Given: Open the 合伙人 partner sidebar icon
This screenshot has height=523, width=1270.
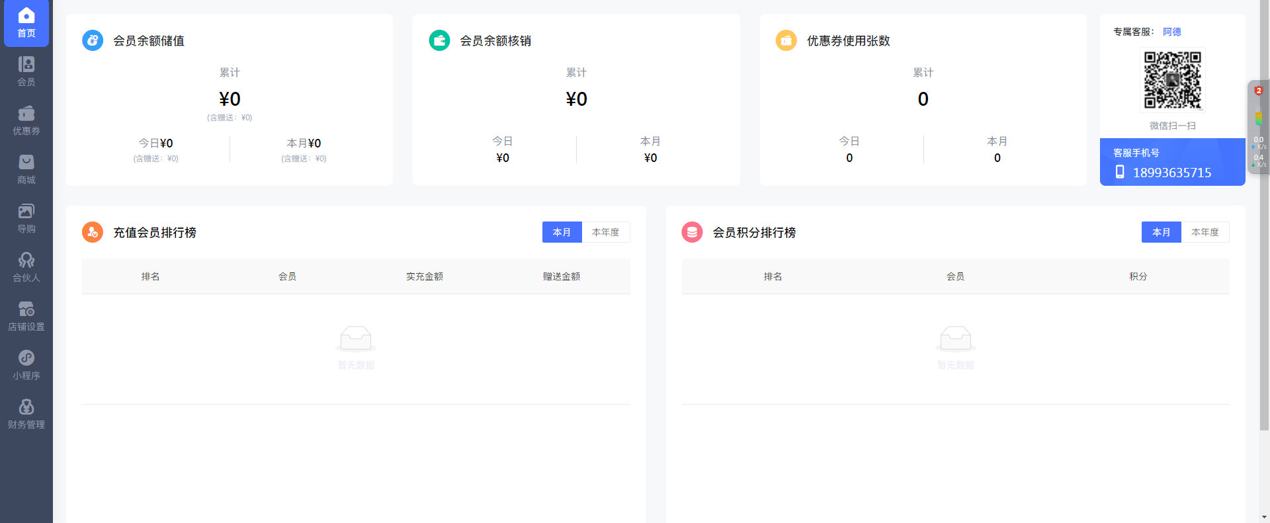Looking at the screenshot, I should click(x=26, y=267).
